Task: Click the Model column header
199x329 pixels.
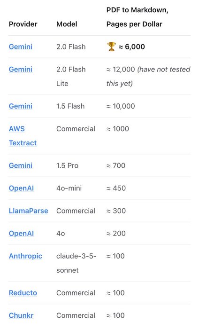Action: 67,24
